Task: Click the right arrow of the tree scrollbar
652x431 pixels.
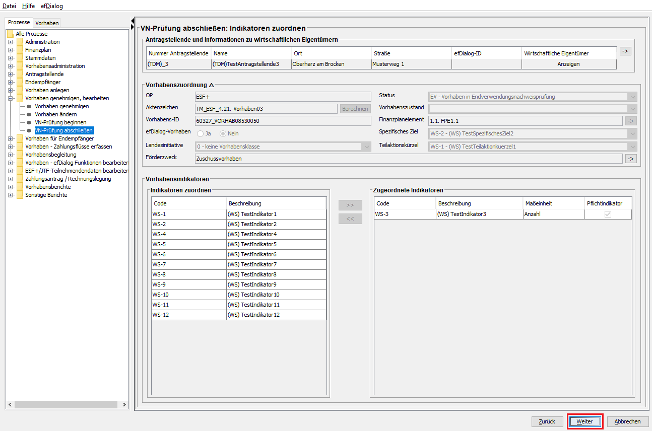Action: (124, 404)
